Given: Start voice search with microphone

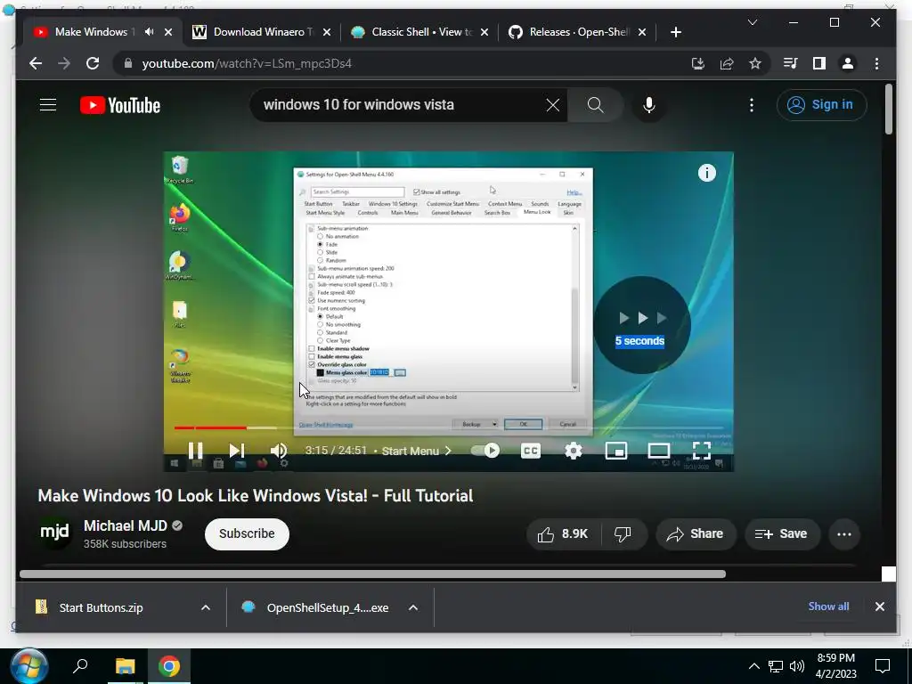Looking at the screenshot, I should point(649,105).
